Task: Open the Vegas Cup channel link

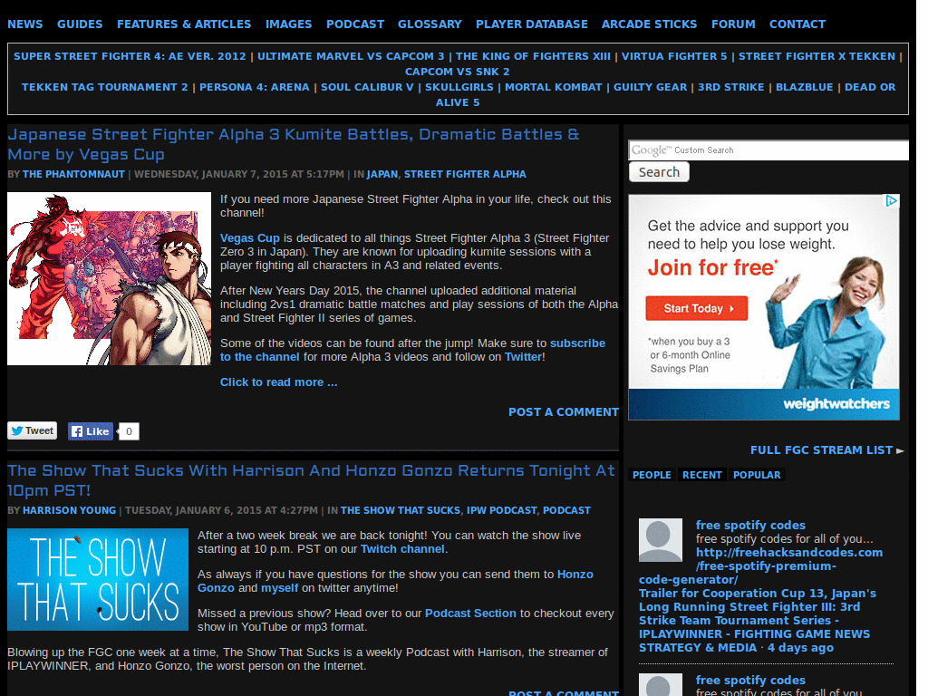Action: coord(250,238)
